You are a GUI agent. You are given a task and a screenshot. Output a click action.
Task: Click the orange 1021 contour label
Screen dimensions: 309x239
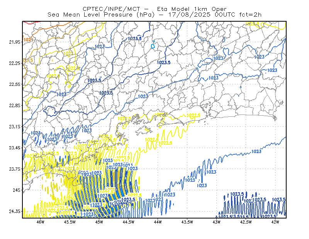27,40
